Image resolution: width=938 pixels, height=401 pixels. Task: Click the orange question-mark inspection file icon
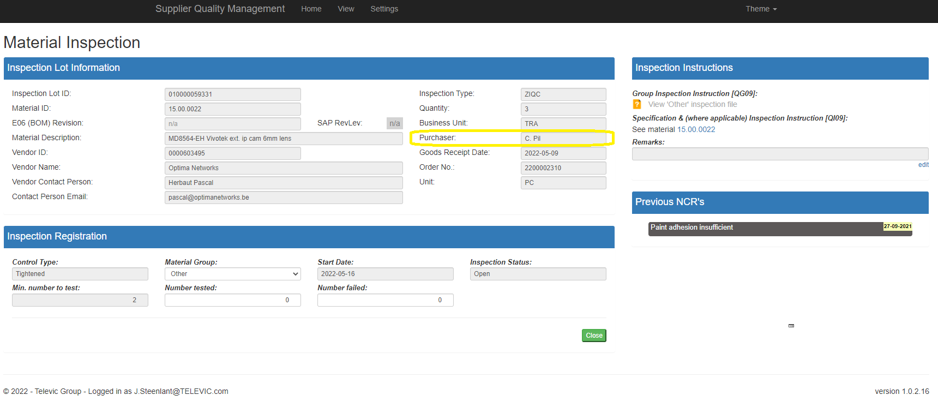pos(636,104)
